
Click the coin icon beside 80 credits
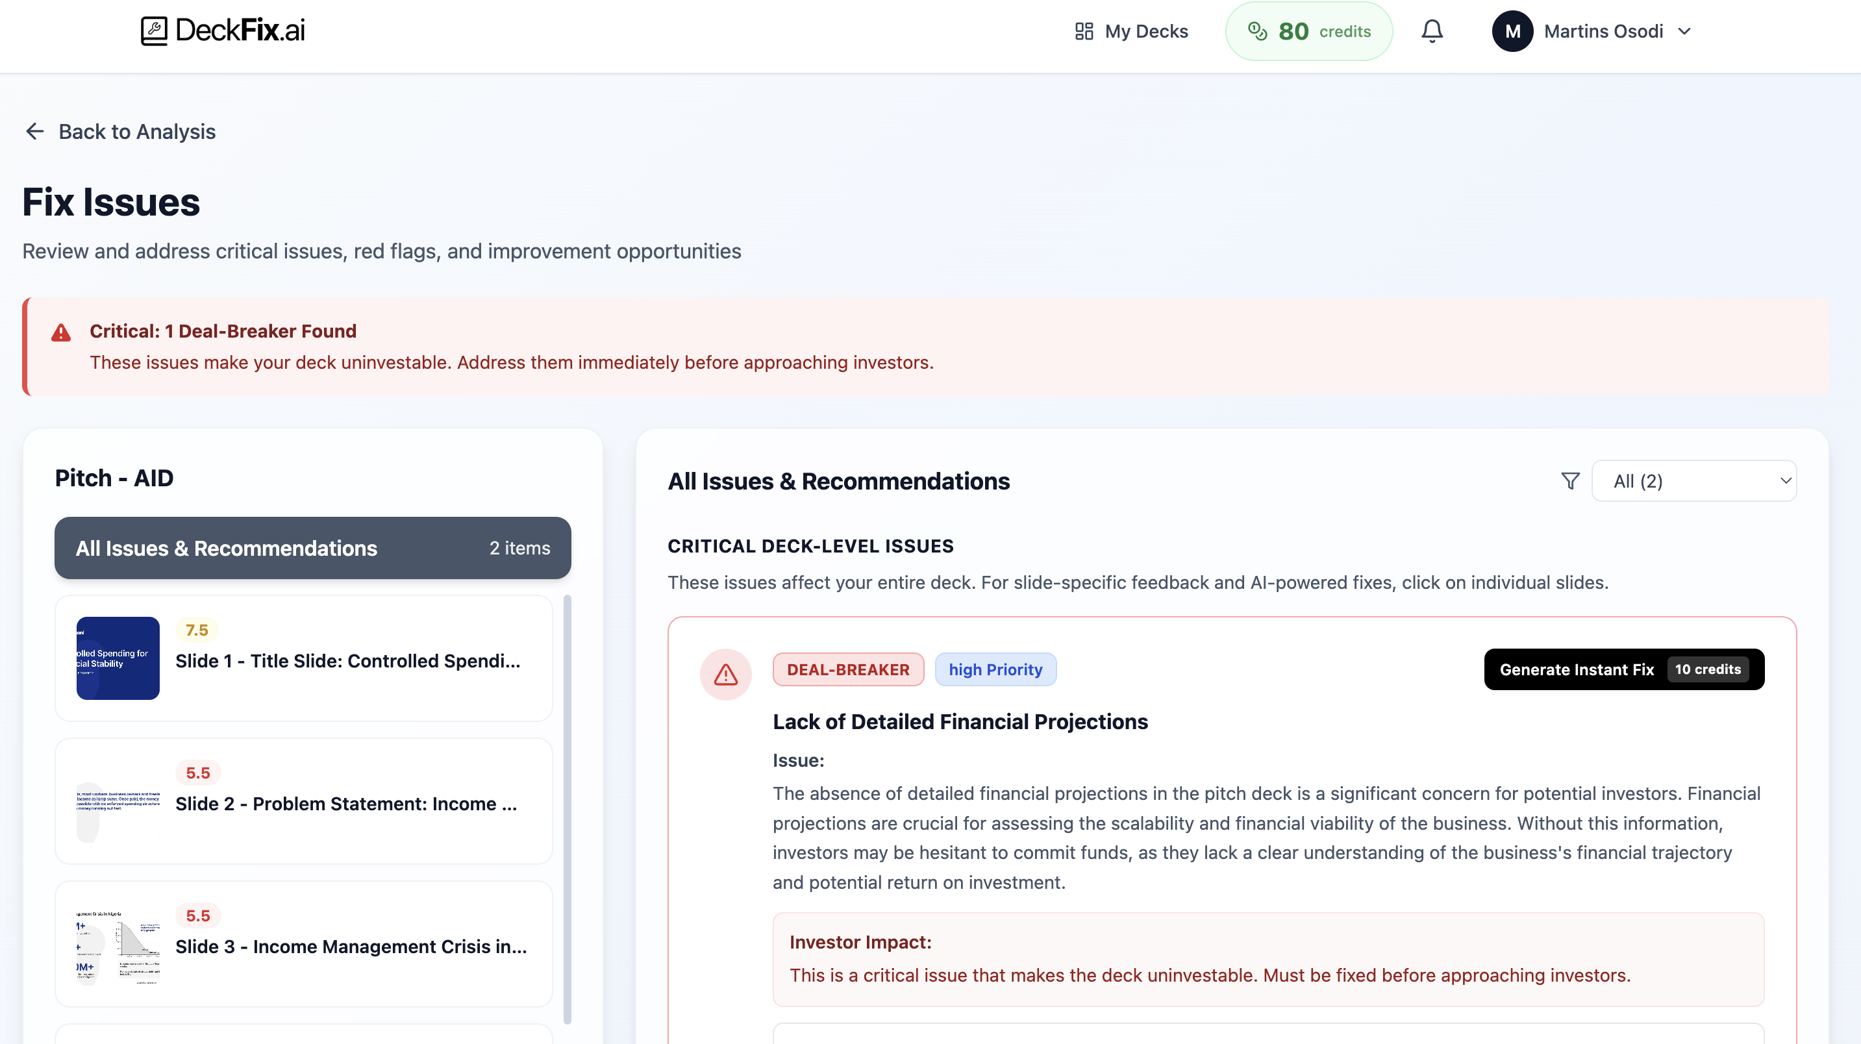coord(1258,31)
